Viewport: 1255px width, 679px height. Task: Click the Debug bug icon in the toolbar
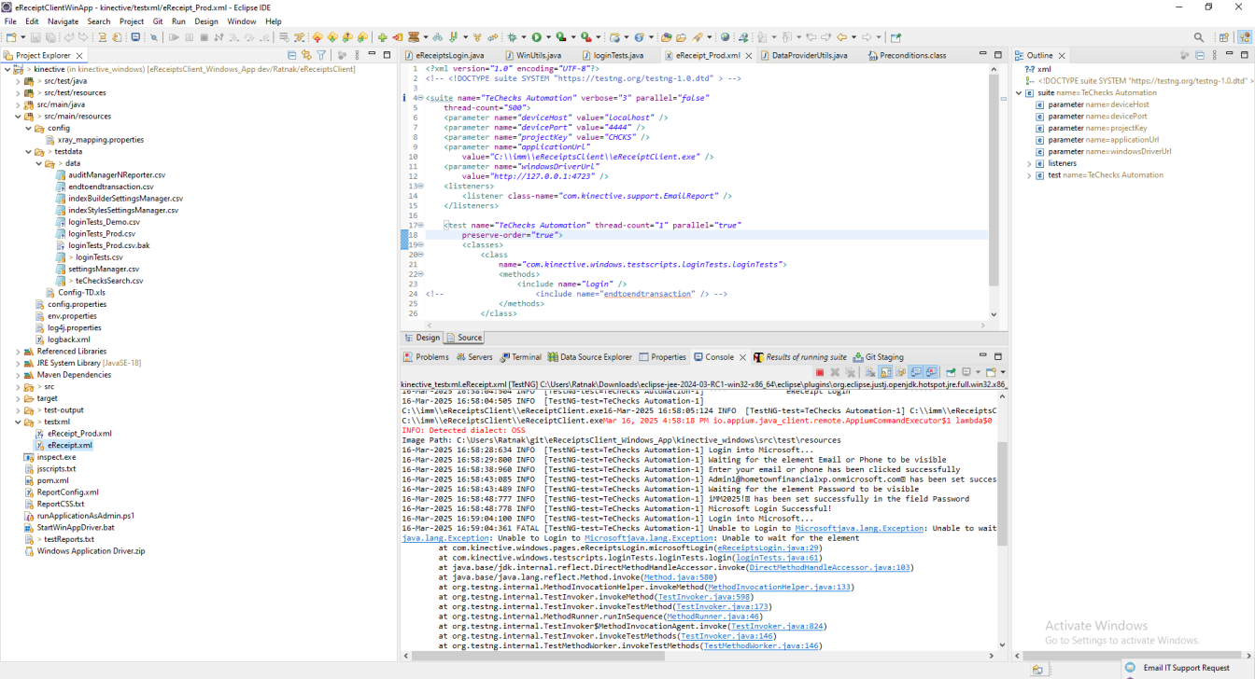click(x=512, y=37)
